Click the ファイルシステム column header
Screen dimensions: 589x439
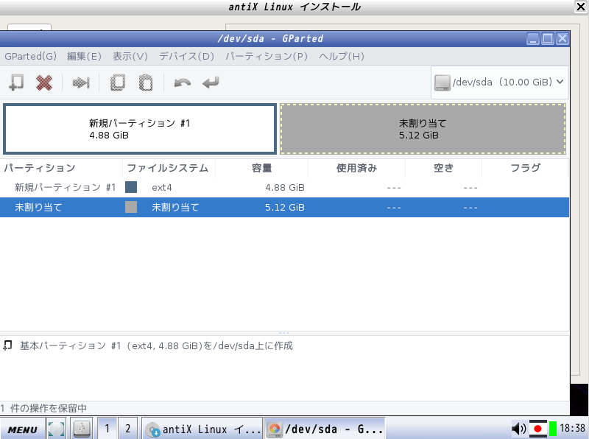169,168
